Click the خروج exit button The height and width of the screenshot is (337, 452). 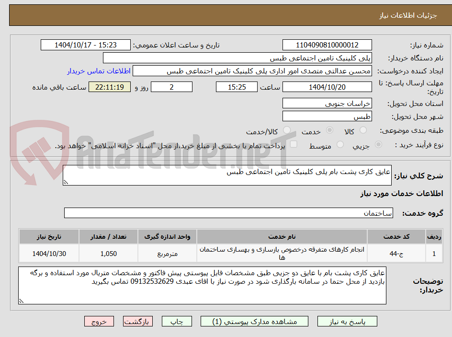point(99,321)
